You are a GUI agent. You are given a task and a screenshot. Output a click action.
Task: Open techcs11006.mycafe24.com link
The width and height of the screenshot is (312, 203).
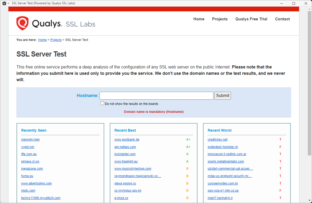[x=41, y=198]
